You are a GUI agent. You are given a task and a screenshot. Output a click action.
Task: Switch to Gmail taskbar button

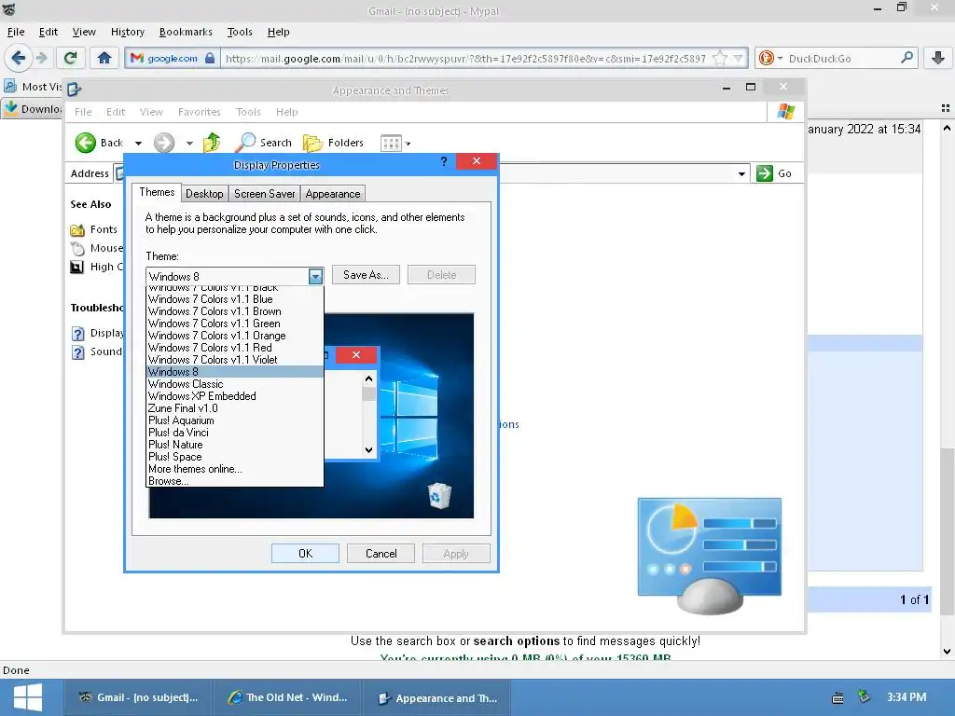coord(138,697)
